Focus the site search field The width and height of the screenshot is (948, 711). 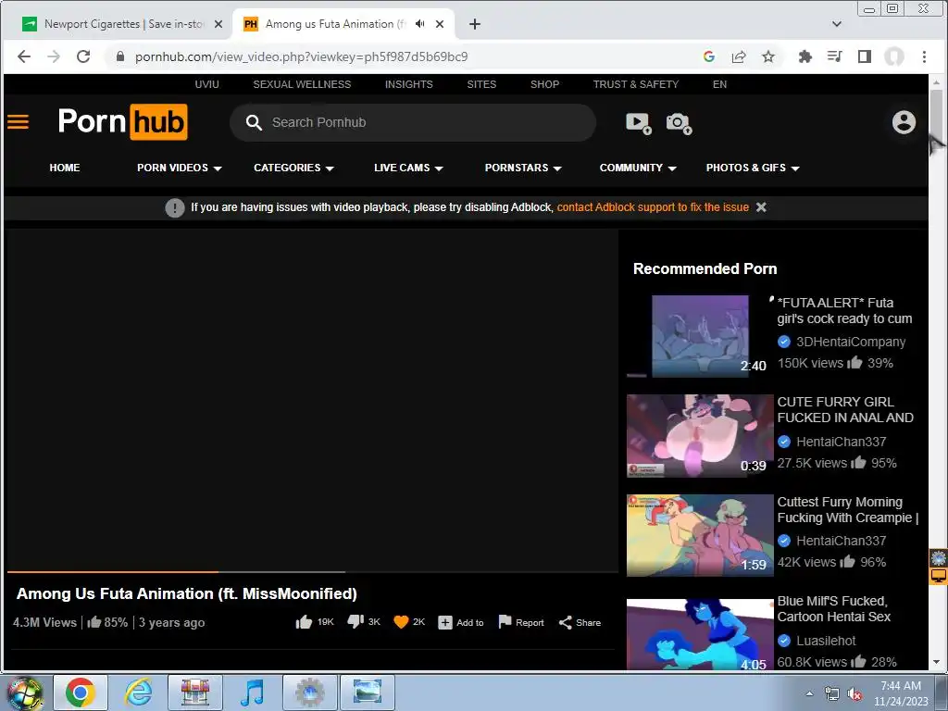tap(413, 123)
